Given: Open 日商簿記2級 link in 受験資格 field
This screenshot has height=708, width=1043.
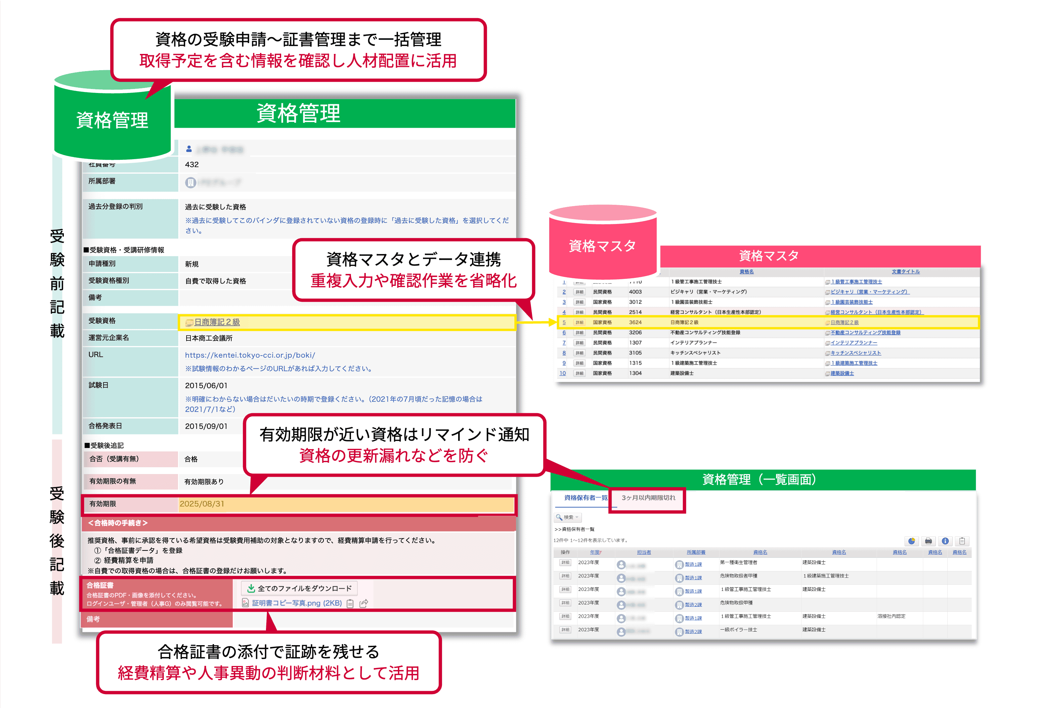Looking at the screenshot, I should (x=217, y=322).
